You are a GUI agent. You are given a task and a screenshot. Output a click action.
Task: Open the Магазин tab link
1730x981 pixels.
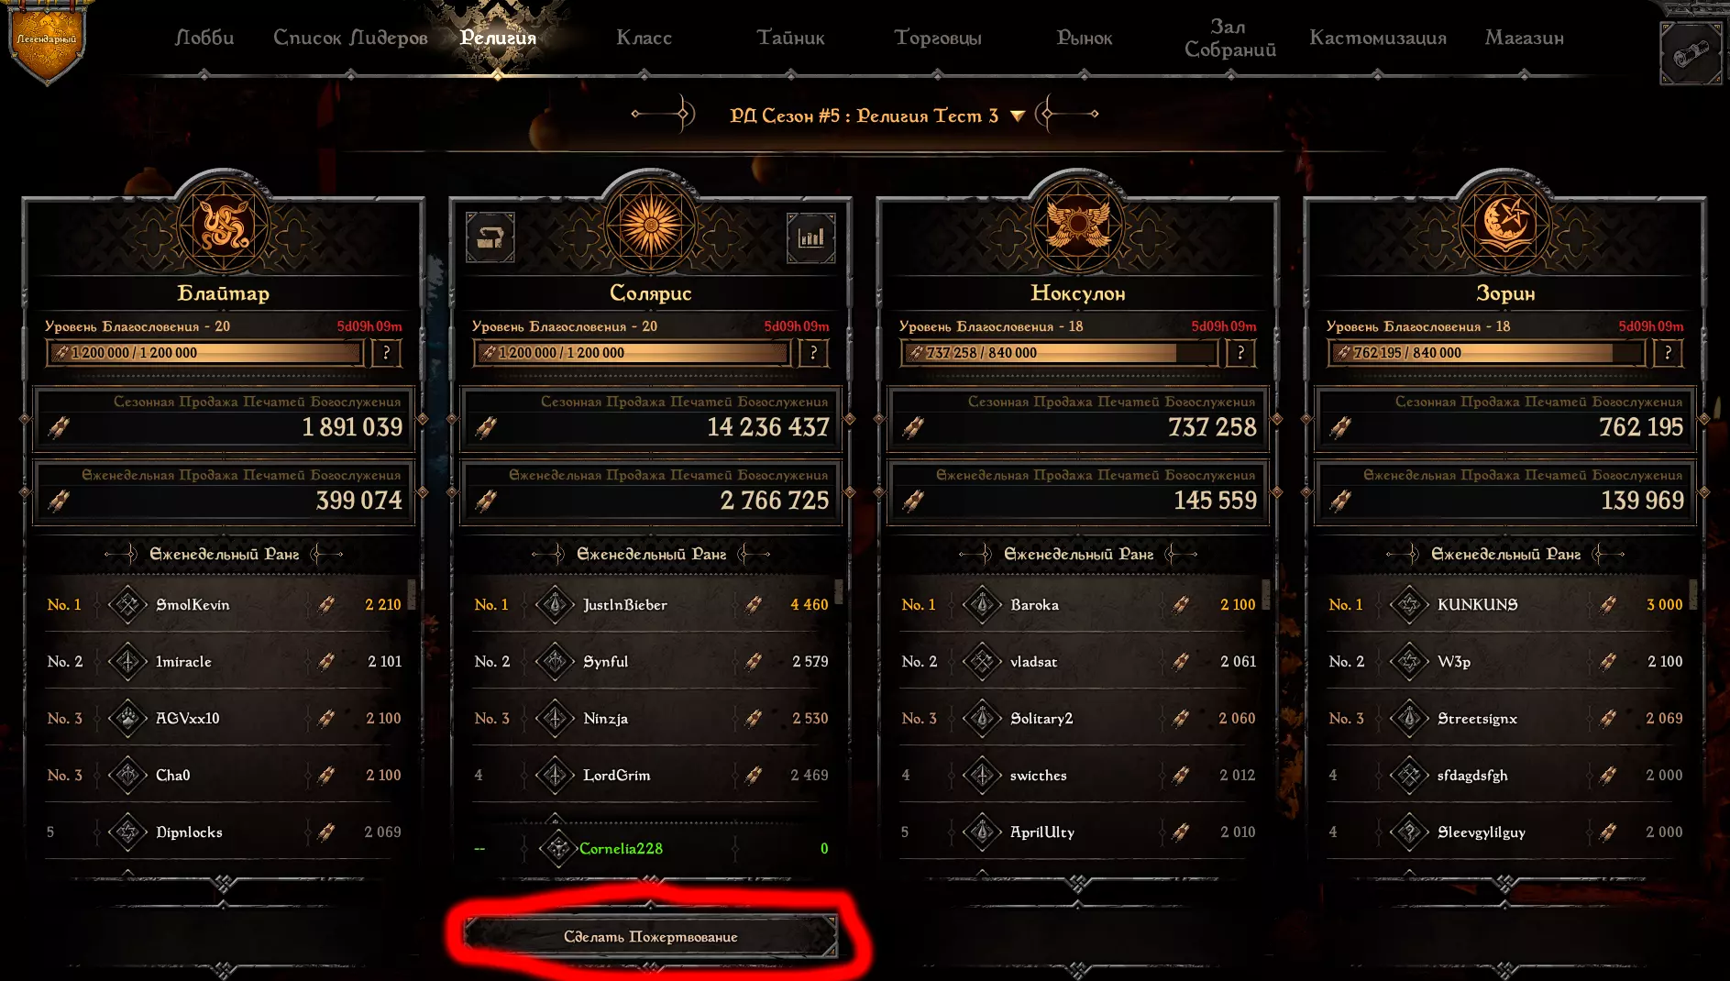click(x=1525, y=39)
